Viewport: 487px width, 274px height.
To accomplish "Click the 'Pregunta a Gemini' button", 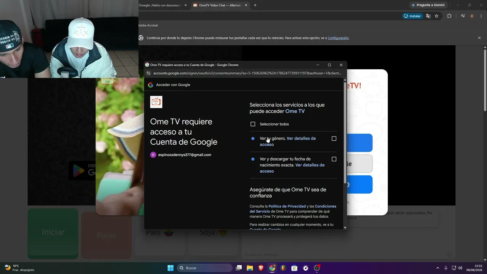I will click(428, 5).
